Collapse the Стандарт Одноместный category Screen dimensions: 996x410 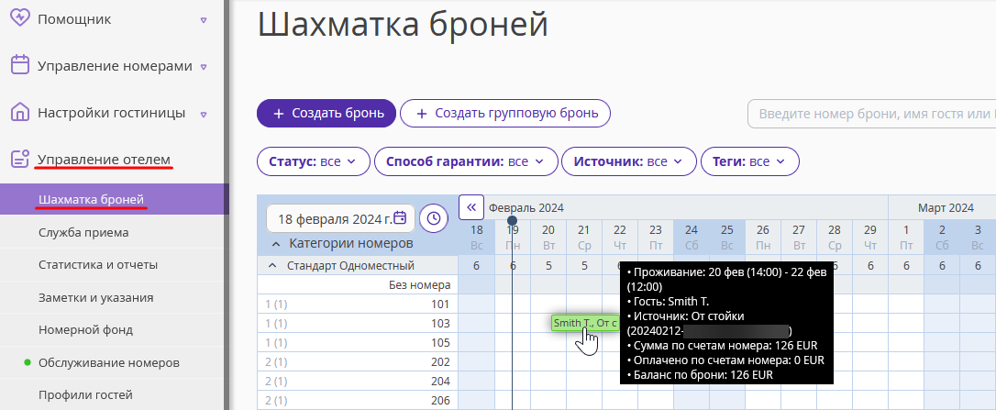(272, 266)
